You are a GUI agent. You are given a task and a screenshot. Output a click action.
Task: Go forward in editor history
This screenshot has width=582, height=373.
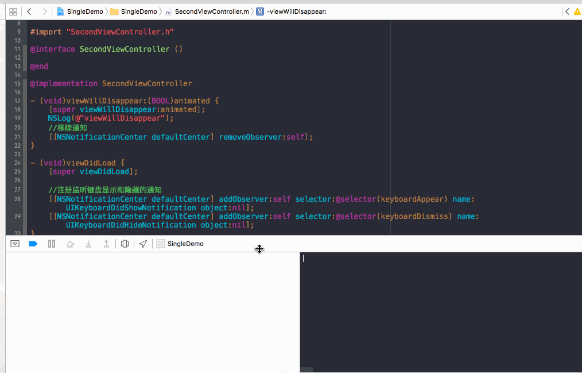pyautogui.click(x=45, y=11)
